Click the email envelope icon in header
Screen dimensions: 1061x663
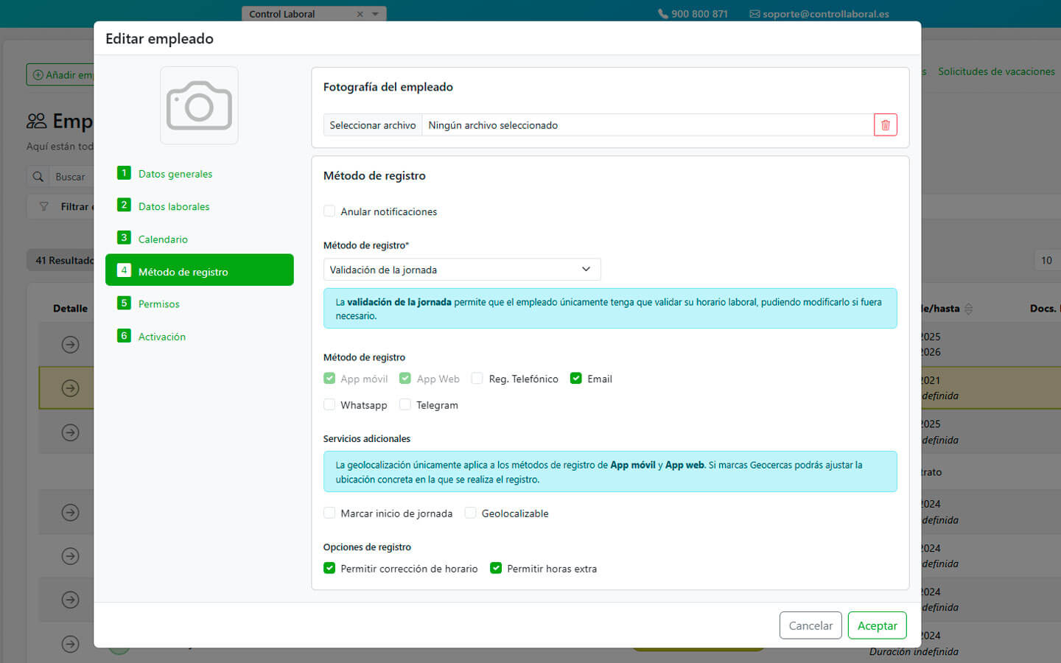(754, 14)
